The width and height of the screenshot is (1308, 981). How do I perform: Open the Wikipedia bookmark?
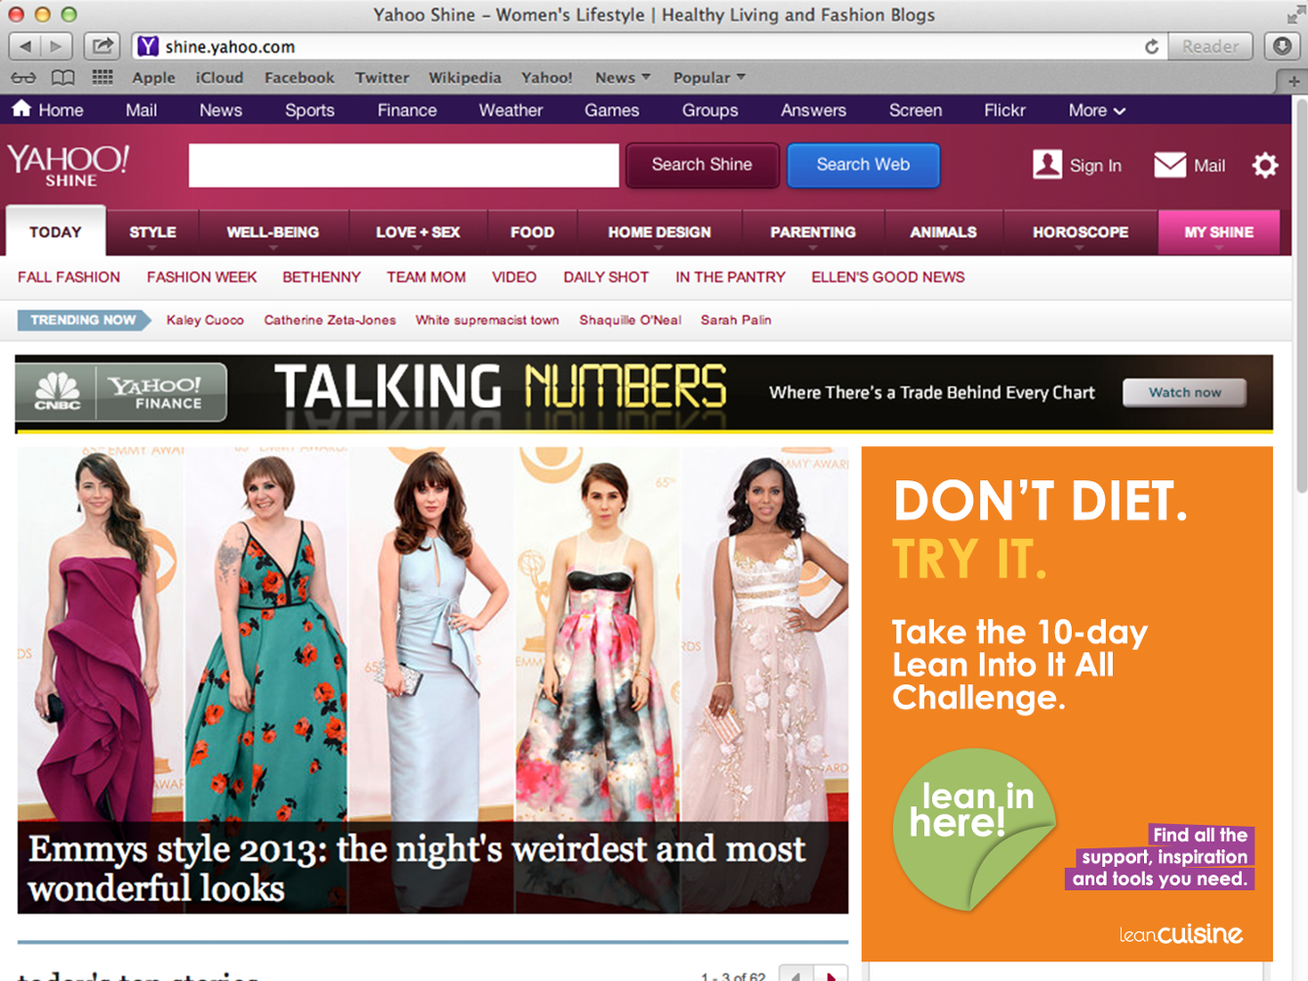(x=465, y=77)
